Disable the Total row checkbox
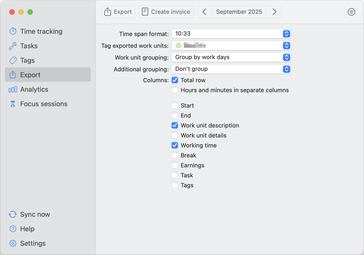The height and width of the screenshot is (255, 364). [x=175, y=80]
